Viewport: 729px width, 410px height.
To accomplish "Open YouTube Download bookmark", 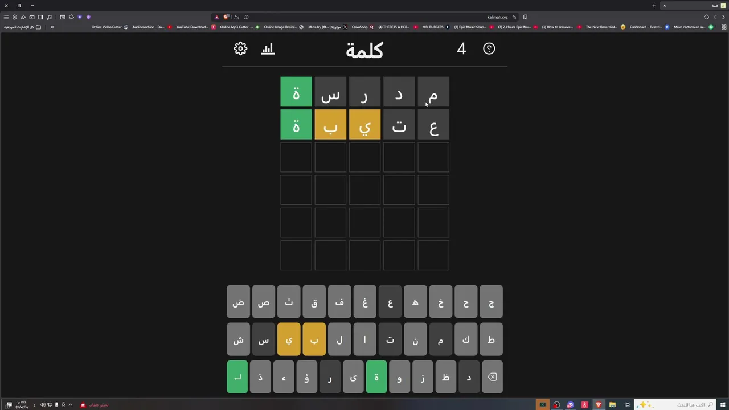I will (195, 27).
